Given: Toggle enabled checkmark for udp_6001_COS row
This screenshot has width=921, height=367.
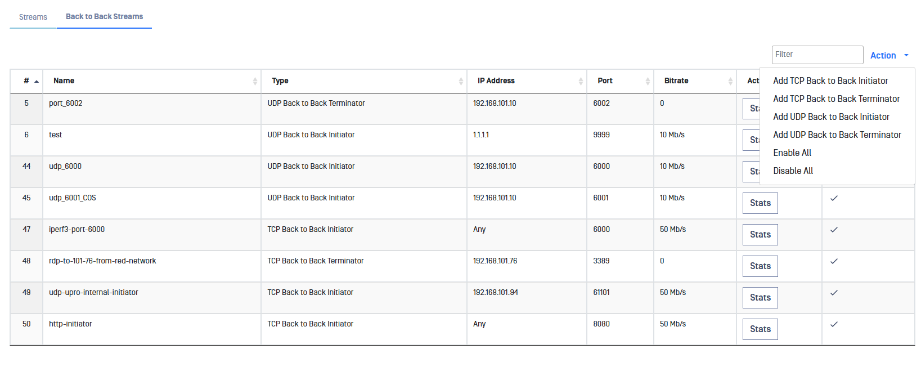Looking at the screenshot, I should click(x=834, y=198).
